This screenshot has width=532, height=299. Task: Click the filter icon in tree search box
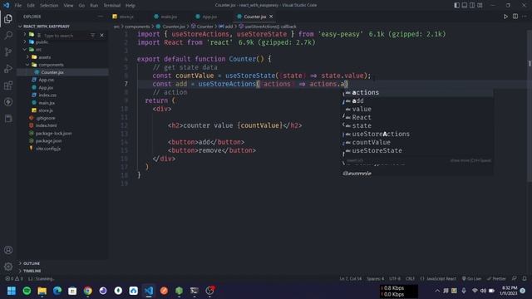[x=92, y=35]
